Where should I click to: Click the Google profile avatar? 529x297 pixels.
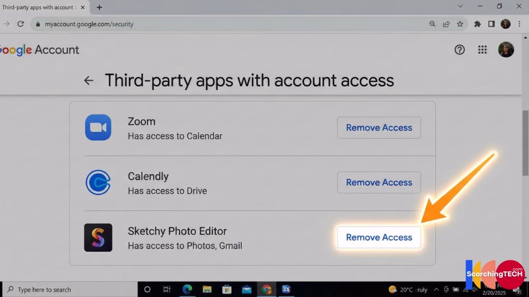(506, 49)
